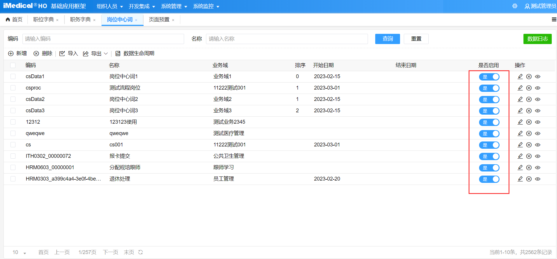Click the 新增 add toolbar button
The width and height of the screenshot is (557, 259).
click(x=18, y=53)
